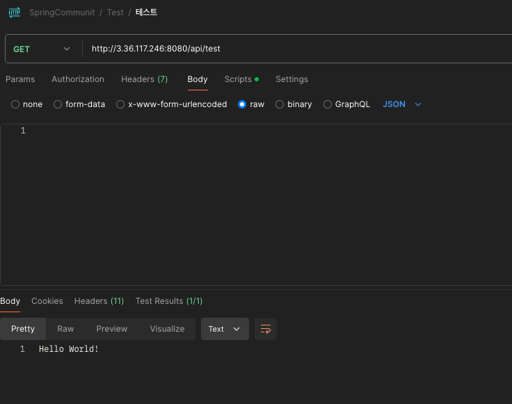The width and height of the screenshot is (512, 404).
Task: Open the Test folder breadcrumb
Action: [x=115, y=13]
